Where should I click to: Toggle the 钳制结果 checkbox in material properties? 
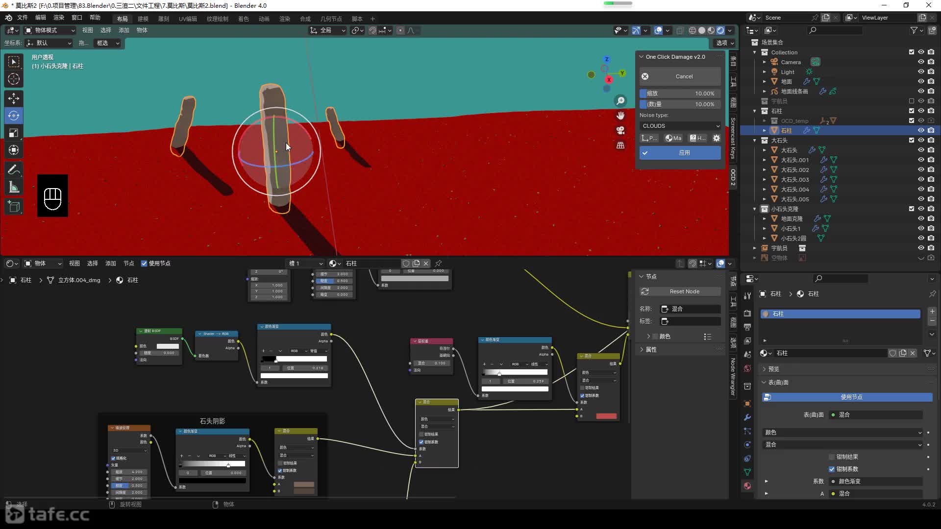point(832,457)
